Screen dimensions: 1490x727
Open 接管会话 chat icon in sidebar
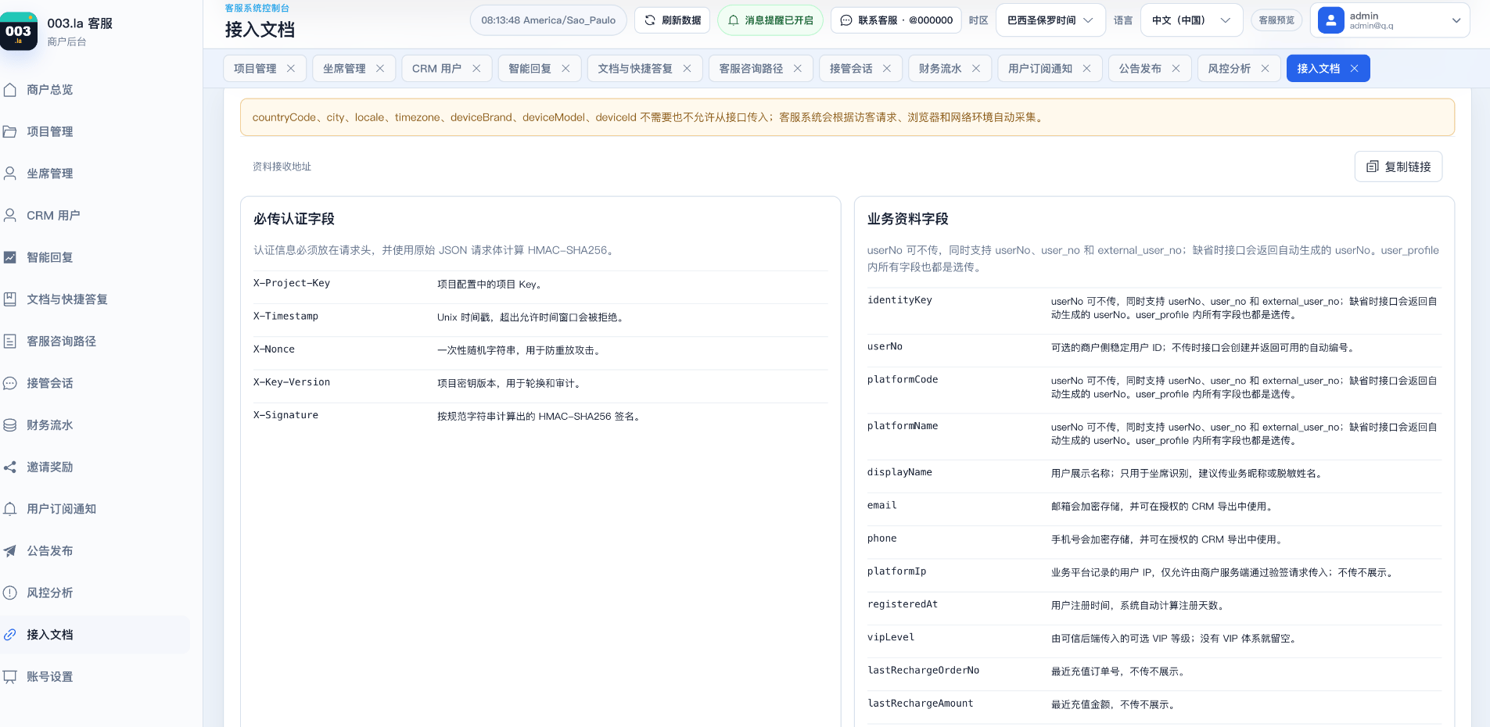point(10,383)
